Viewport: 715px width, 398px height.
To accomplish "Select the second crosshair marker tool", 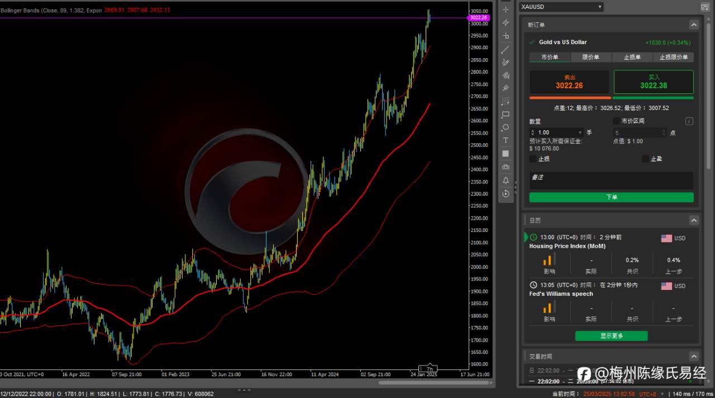I will (x=506, y=22).
